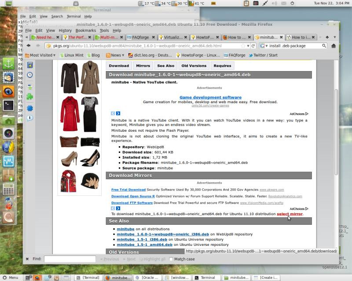Click the page vertical scrollbar thumb

coord(336,132)
